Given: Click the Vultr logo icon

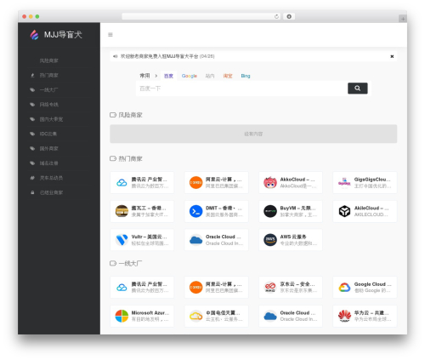Looking at the screenshot, I should click(x=122, y=240).
